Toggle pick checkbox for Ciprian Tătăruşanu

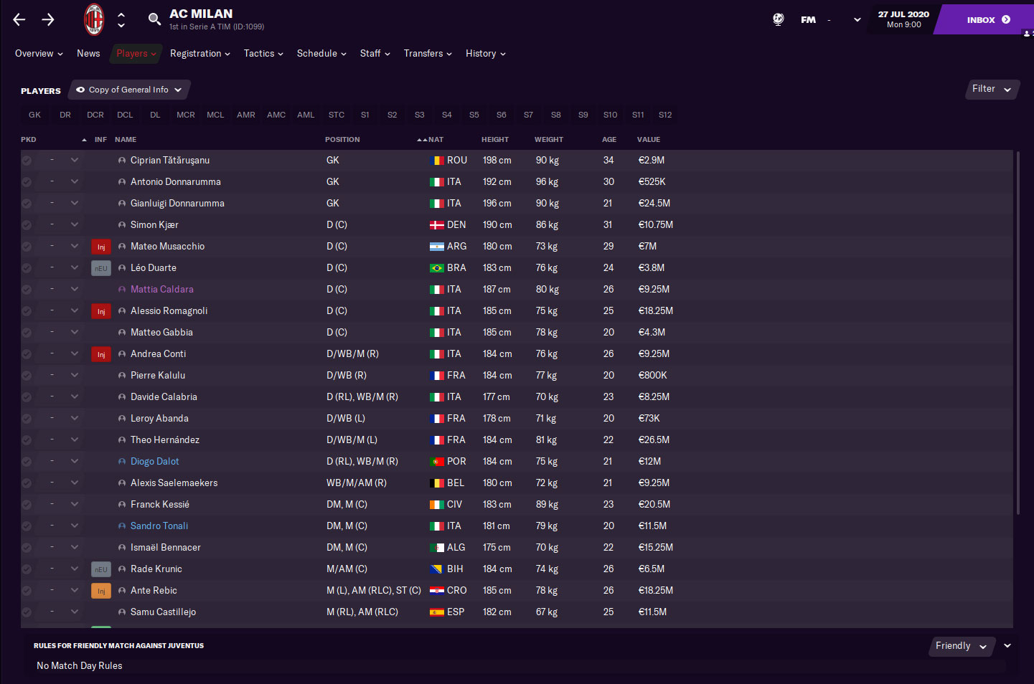27,161
